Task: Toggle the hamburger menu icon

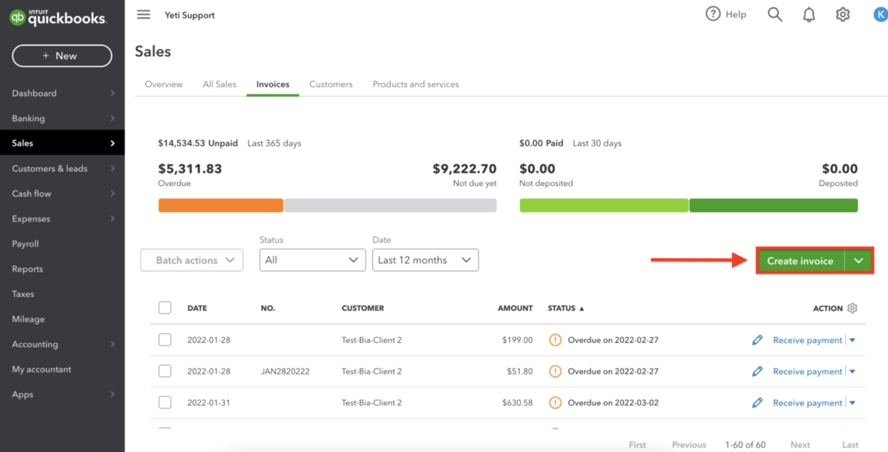Action: pyautogui.click(x=144, y=14)
